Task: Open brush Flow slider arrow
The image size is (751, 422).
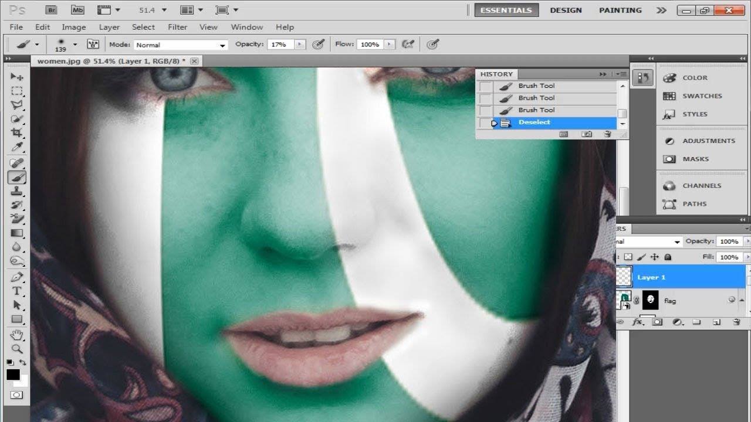Action: [x=390, y=44]
